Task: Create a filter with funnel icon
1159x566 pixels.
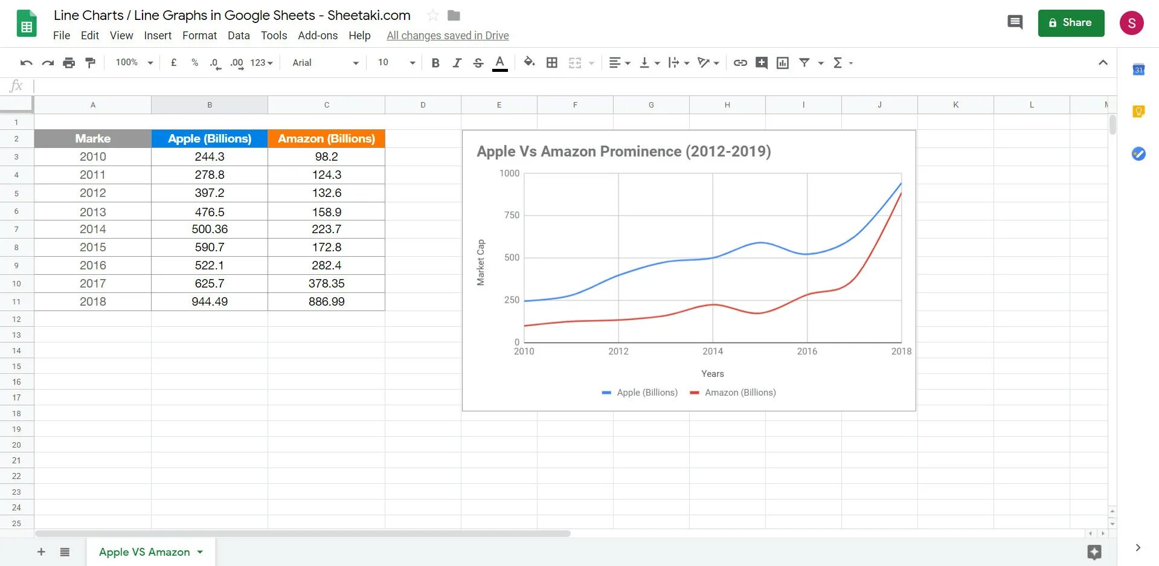Action: click(x=804, y=62)
